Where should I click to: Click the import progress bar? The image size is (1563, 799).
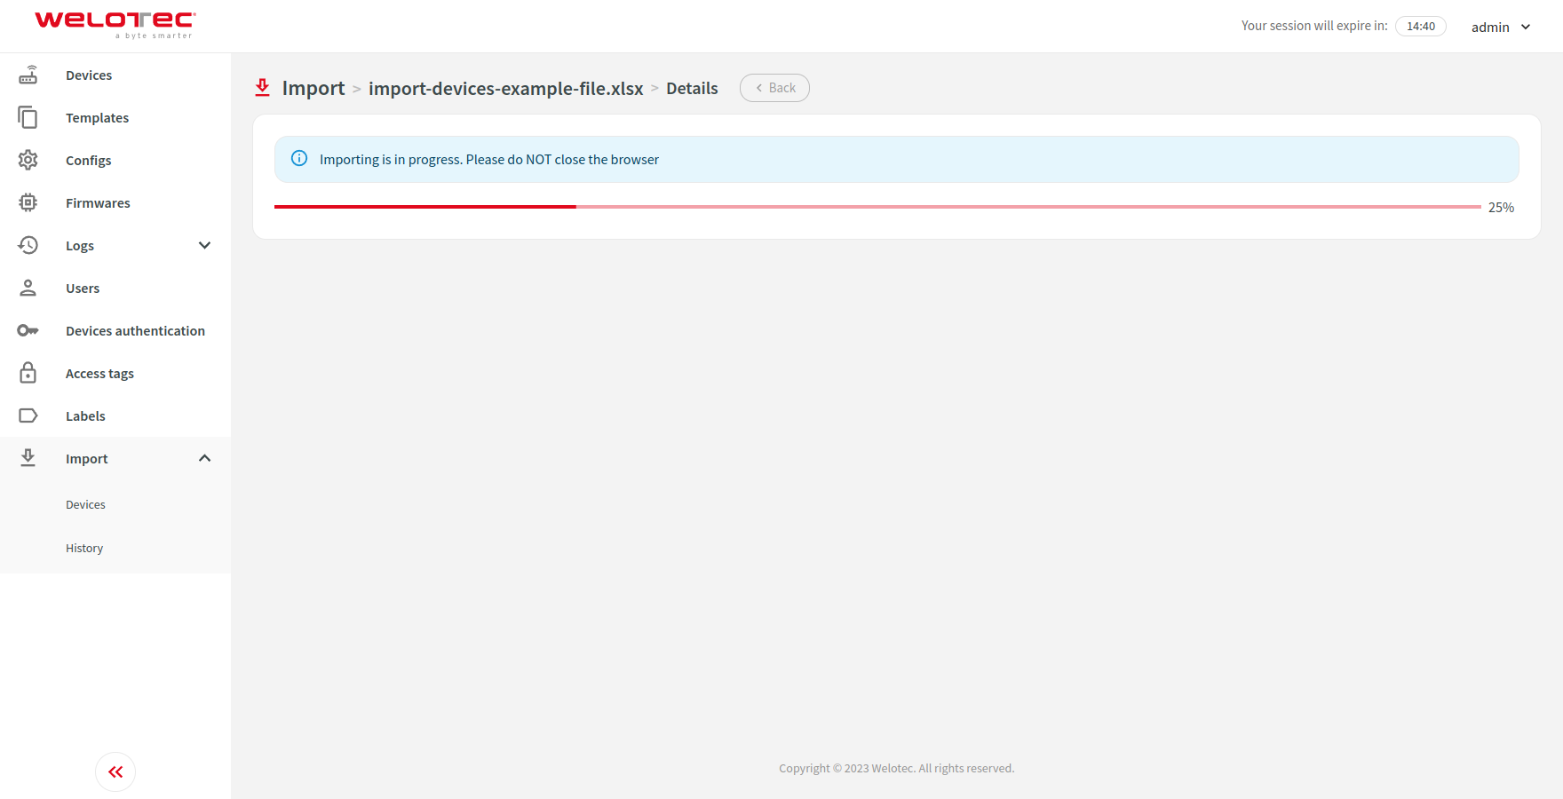(877, 207)
